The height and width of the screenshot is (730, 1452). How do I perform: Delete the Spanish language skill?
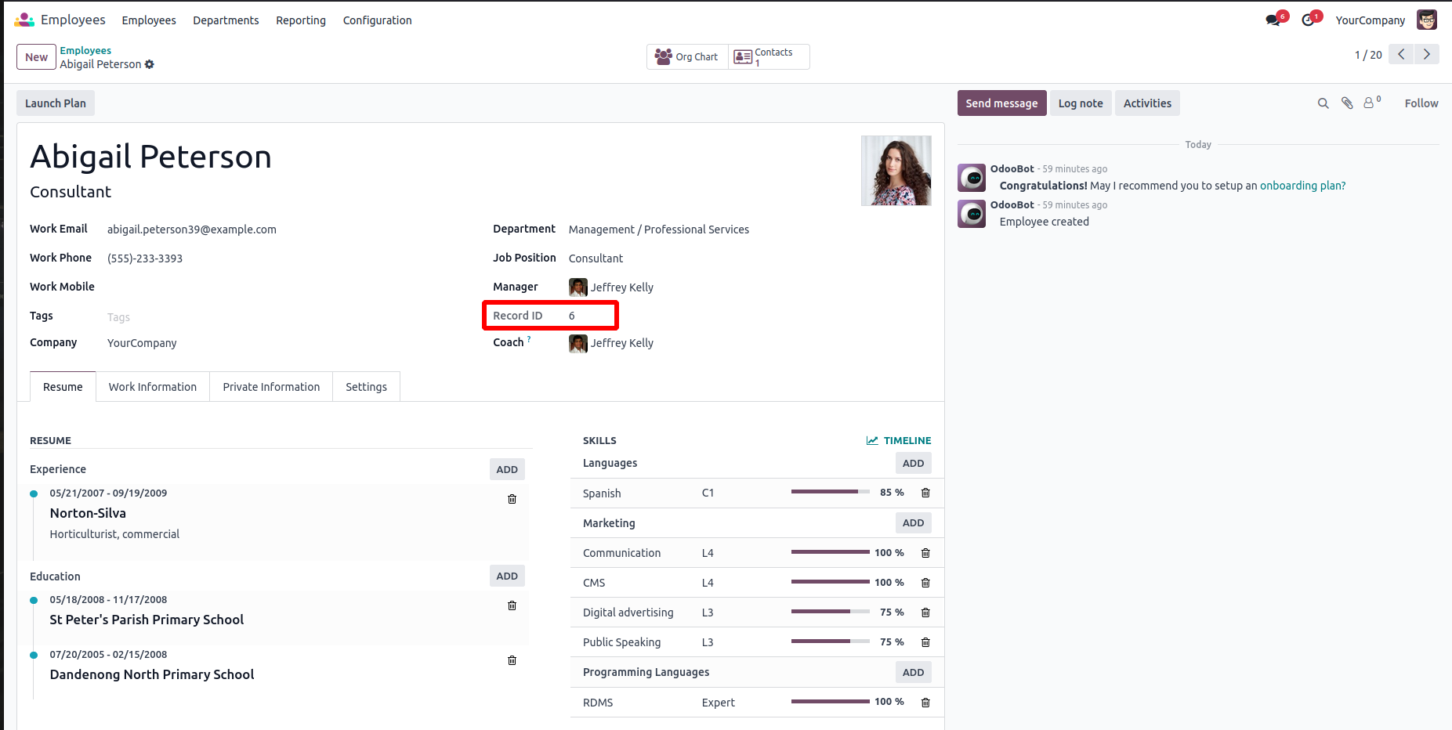(925, 493)
